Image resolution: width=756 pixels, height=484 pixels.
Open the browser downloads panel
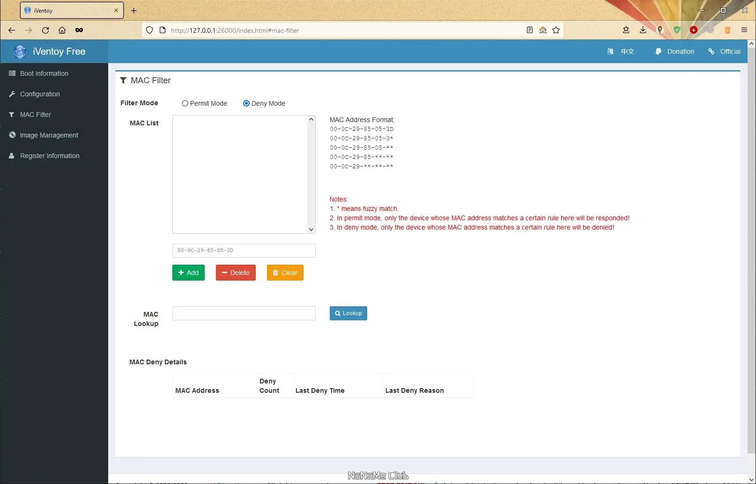coord(643,30)
